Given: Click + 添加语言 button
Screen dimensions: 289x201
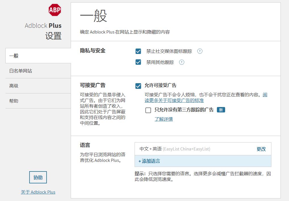Looking at the screenshot, I should coord(203,161).
